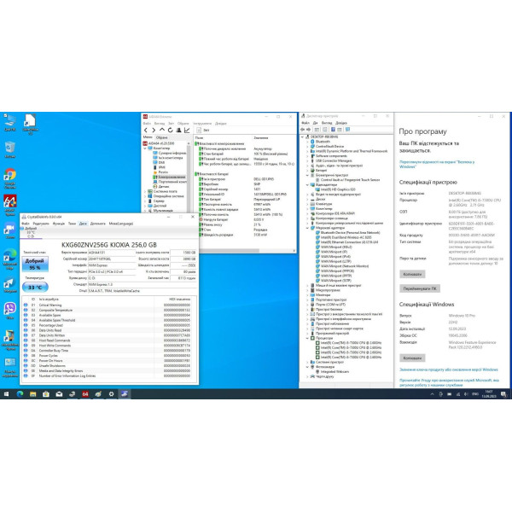Click AIDA64 toolbar back arrow

point(146,130)
